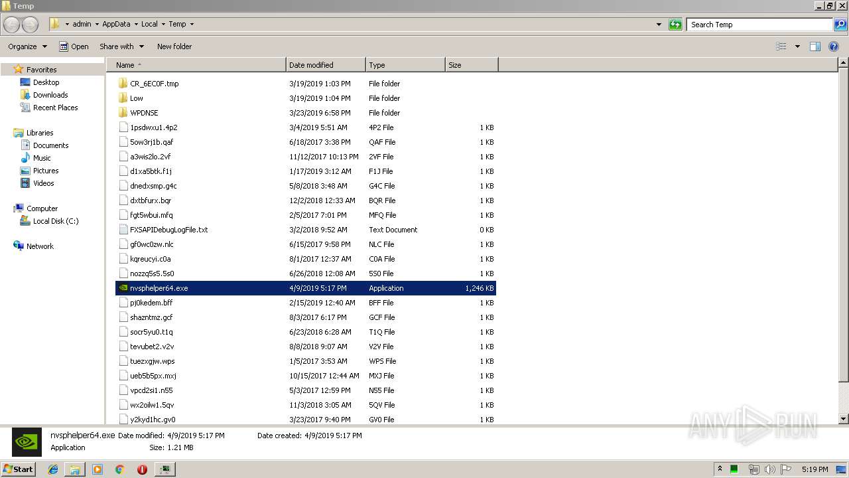The image size is (849, 478).
Task: Refresh the Temp folder view
Action: [675, 25]
